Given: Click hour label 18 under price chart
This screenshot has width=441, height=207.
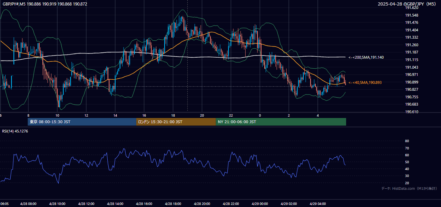Looking at the screenshot, I should click(x=173, y=115).
